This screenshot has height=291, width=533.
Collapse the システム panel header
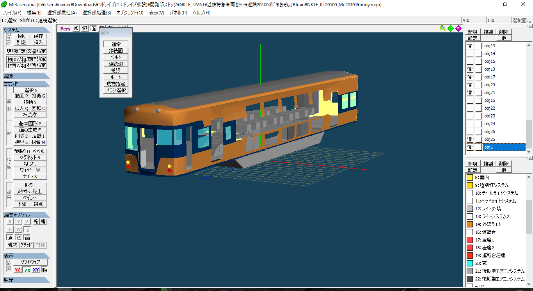point(27,30)
